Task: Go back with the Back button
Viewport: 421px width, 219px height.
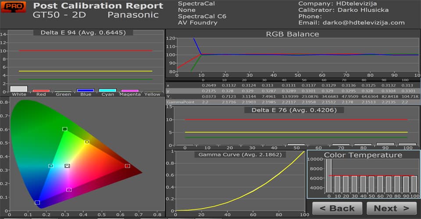Action: pyautogui.click(x=337, y=208)
